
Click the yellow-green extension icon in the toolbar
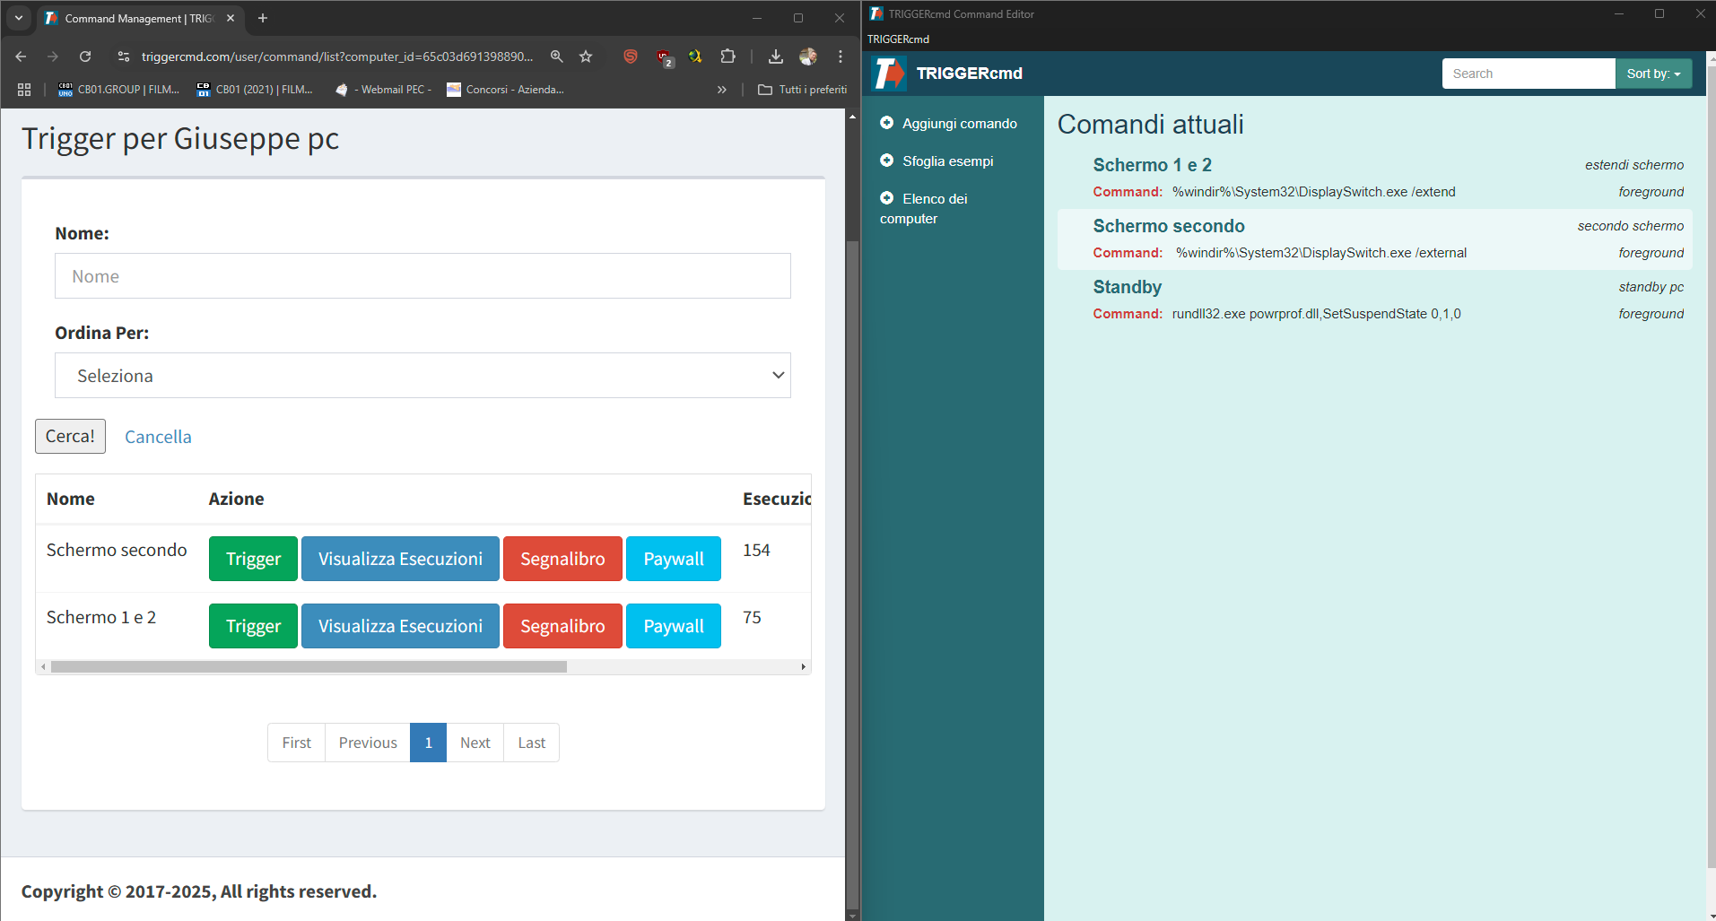click(695, 56)
